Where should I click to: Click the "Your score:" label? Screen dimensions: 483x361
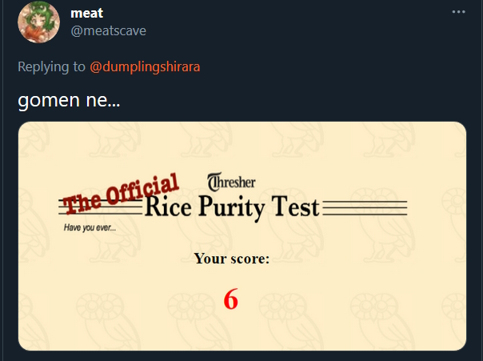[x=232, y=259]
